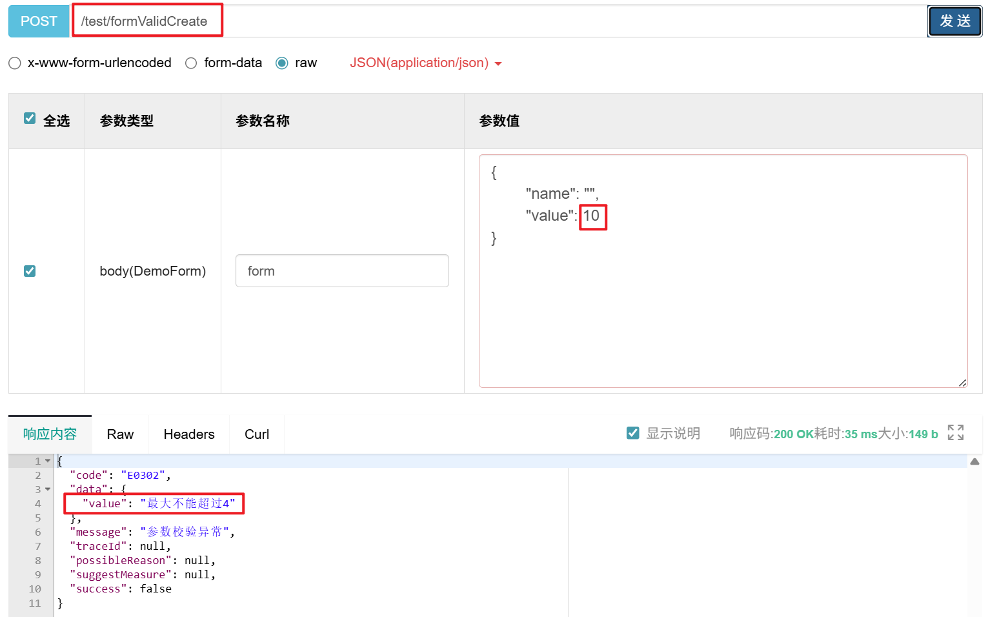Screen dimensions: 988x617
Task: Click the /test/formValidCreate URL field
Action: (x=147, y=21)
